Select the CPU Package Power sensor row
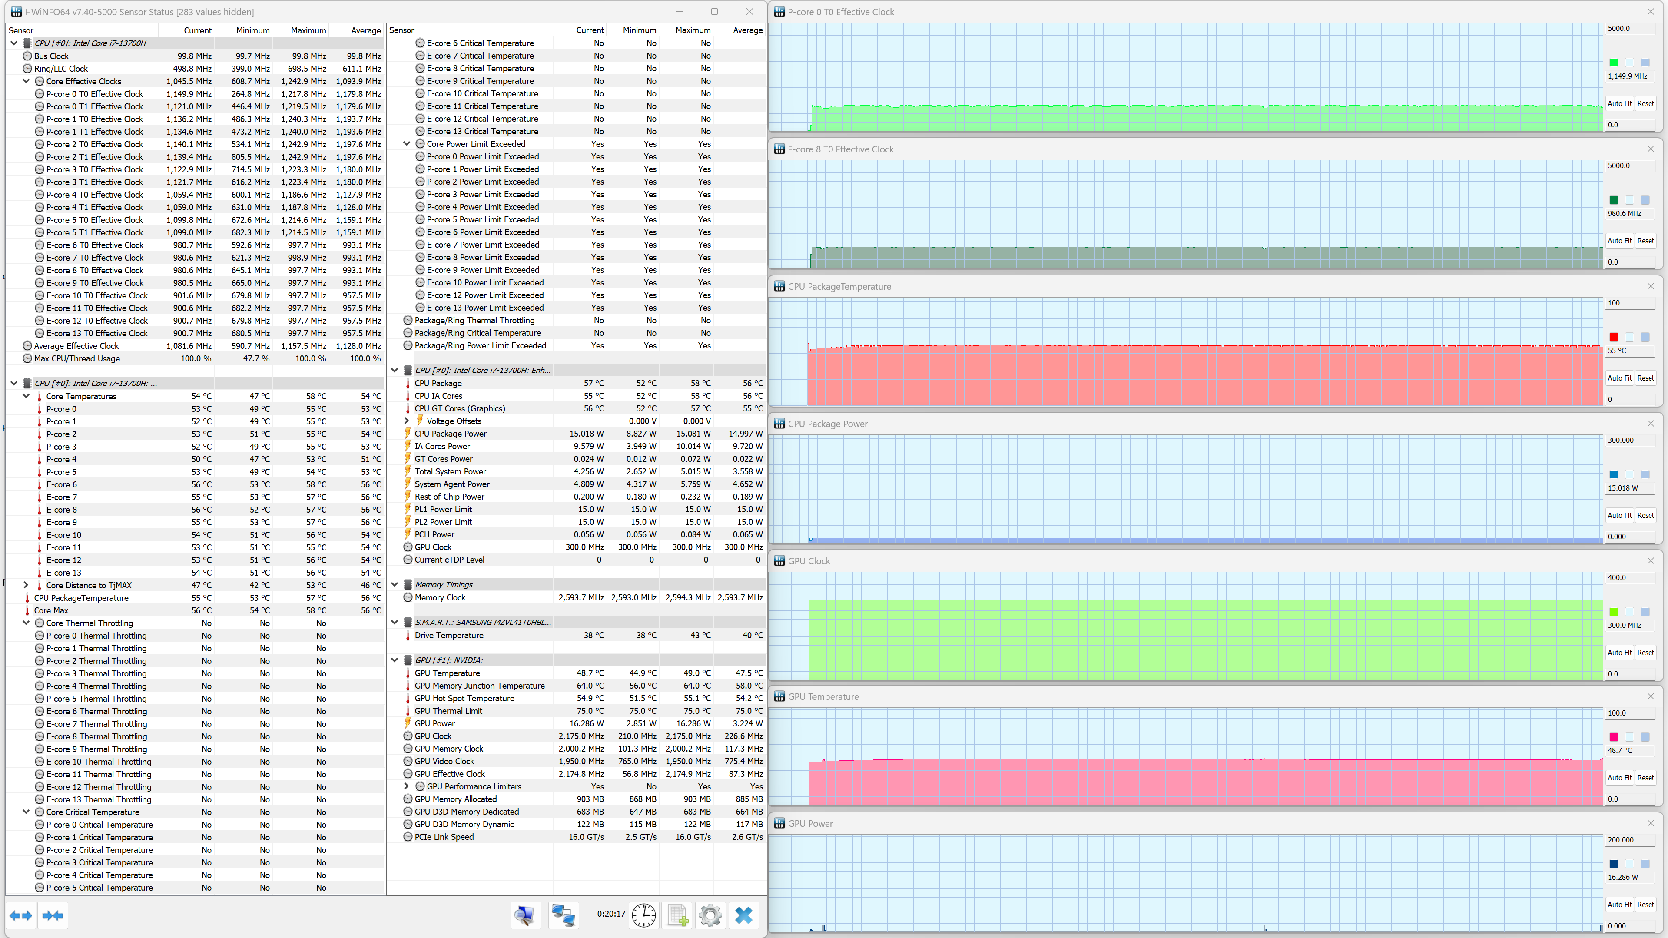Viewport: 1668px width, 938px height. click(x=451, y=434)
